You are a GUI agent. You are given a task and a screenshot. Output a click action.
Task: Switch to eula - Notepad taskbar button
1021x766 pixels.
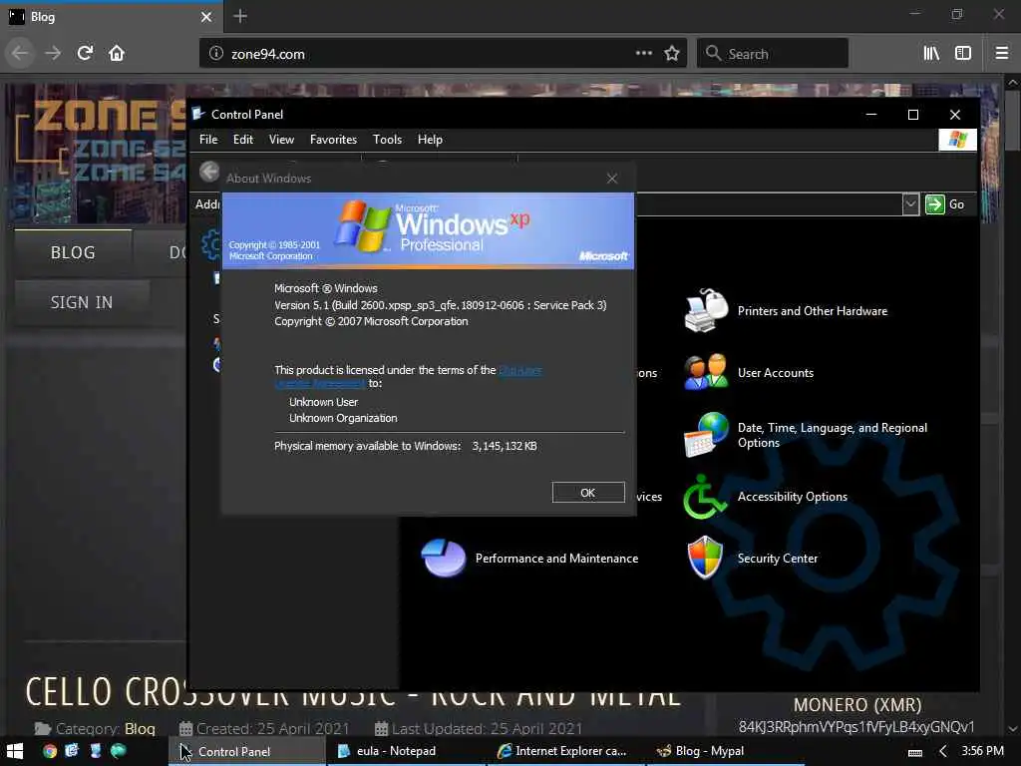405,751
